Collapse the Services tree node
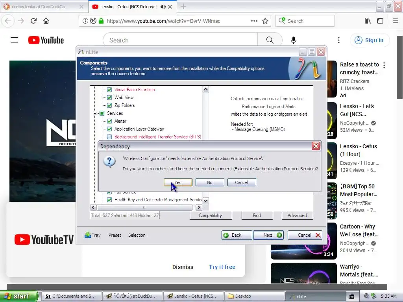Image resolution: width=403 pixels, height=302 pixels. (94, 113)
